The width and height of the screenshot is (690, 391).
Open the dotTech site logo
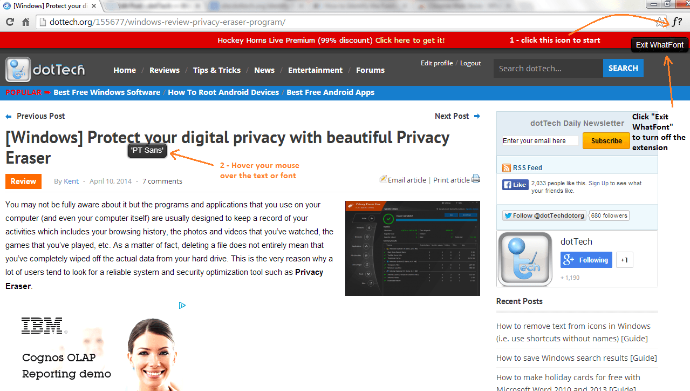pos(45,70)
